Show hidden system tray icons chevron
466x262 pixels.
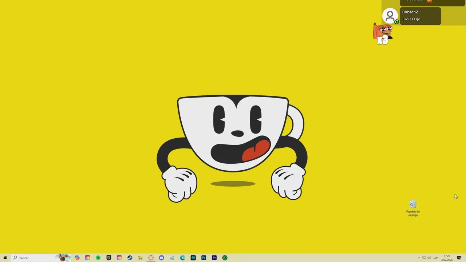pyautogui.click(x=419, y=258)
